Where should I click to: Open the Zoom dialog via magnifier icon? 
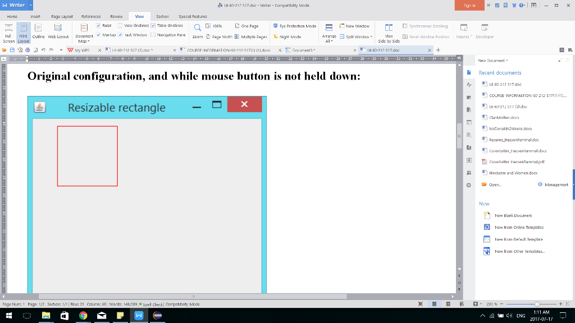(198, 28)
